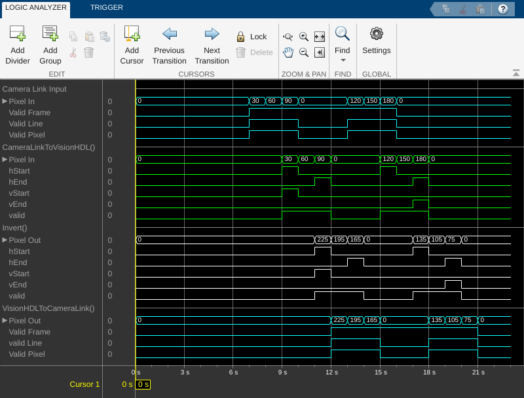The image size is (524, 398).
Task: Toggle Lock for the cursor
Action: (x=252, y=37)
